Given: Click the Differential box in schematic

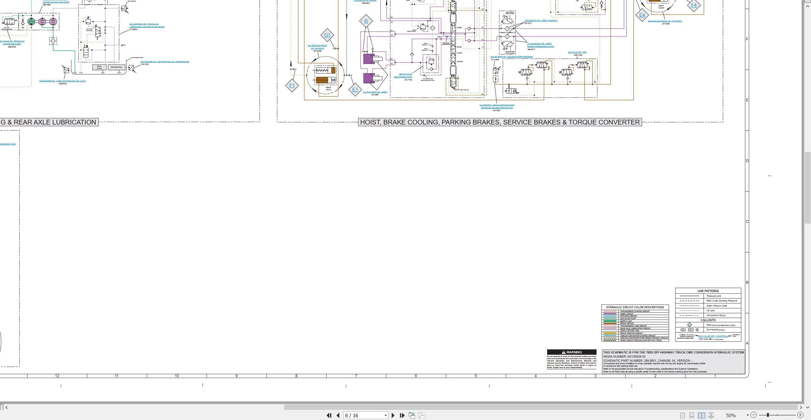Looking at the screenshot, I should coord(117,67).
